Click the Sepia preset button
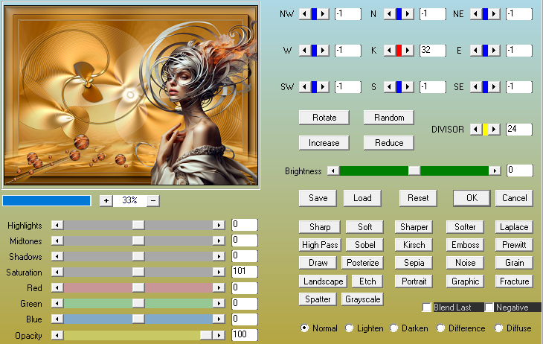Screen dimensions: 543x344 pos(414,263)
